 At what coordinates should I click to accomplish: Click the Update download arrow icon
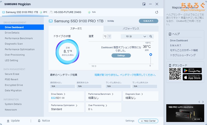pos(8,121)
